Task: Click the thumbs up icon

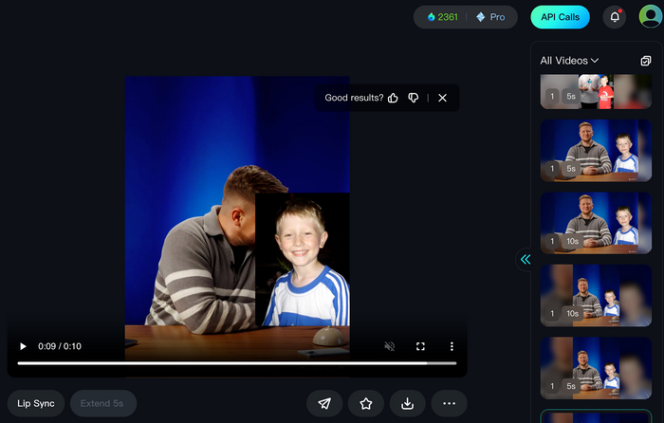Action: tap(393, 98)
